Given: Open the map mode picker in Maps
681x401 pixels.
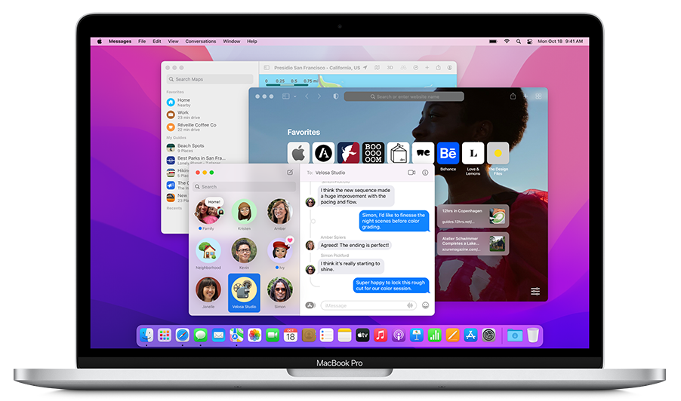Looking at the screenshot, I should tap(377, 68).
